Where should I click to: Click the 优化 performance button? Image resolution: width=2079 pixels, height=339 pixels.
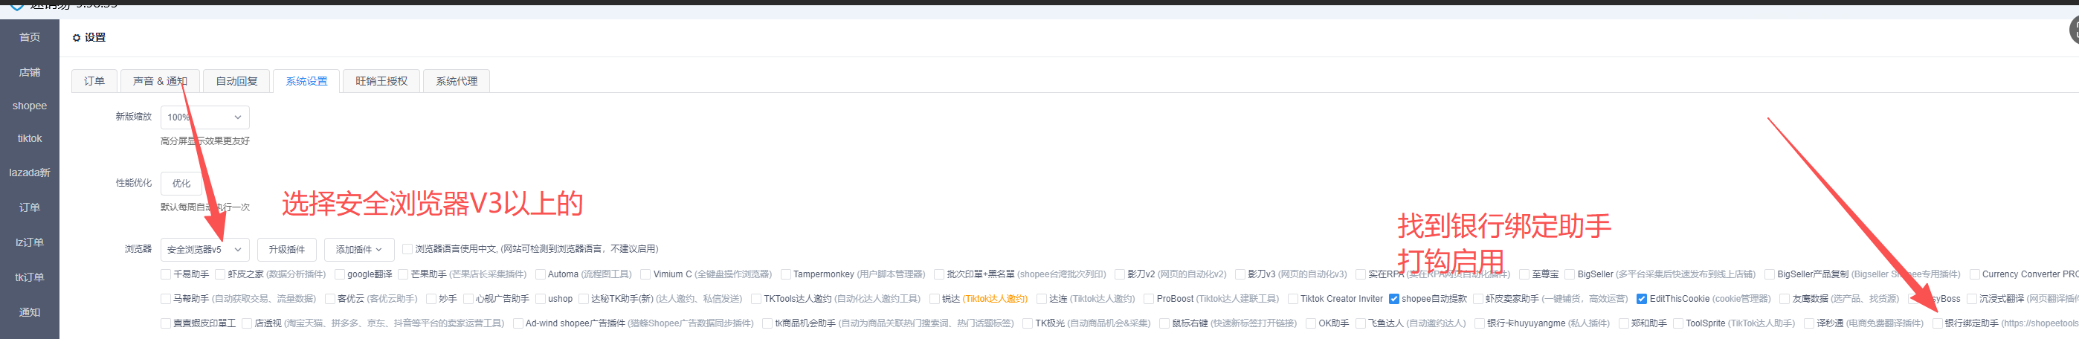click(181, 183)
